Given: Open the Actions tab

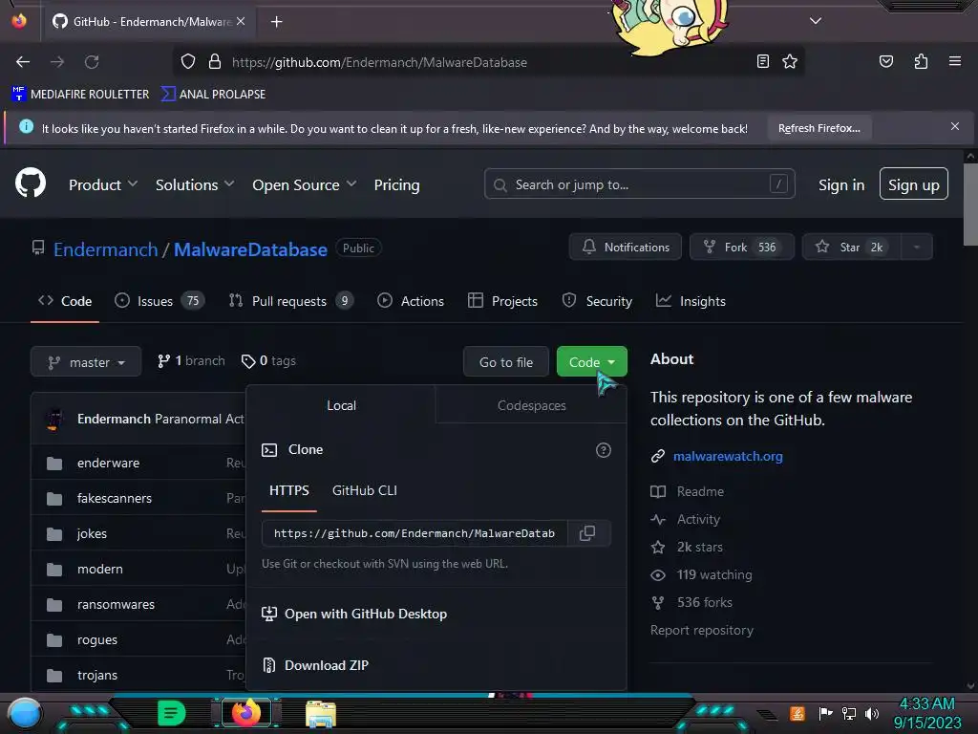Looking at the screenshot, I should (x=411, y=301).
